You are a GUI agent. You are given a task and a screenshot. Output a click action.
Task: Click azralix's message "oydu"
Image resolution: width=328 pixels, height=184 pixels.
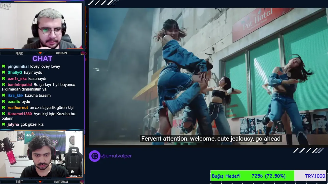26,102
